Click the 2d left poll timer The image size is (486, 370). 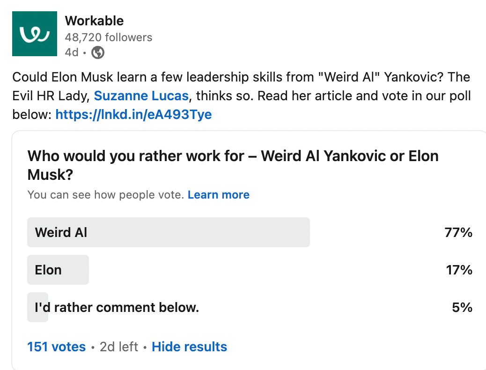119,347
